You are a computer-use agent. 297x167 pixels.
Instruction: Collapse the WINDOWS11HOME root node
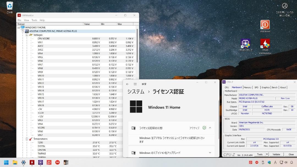coord(19,28)
